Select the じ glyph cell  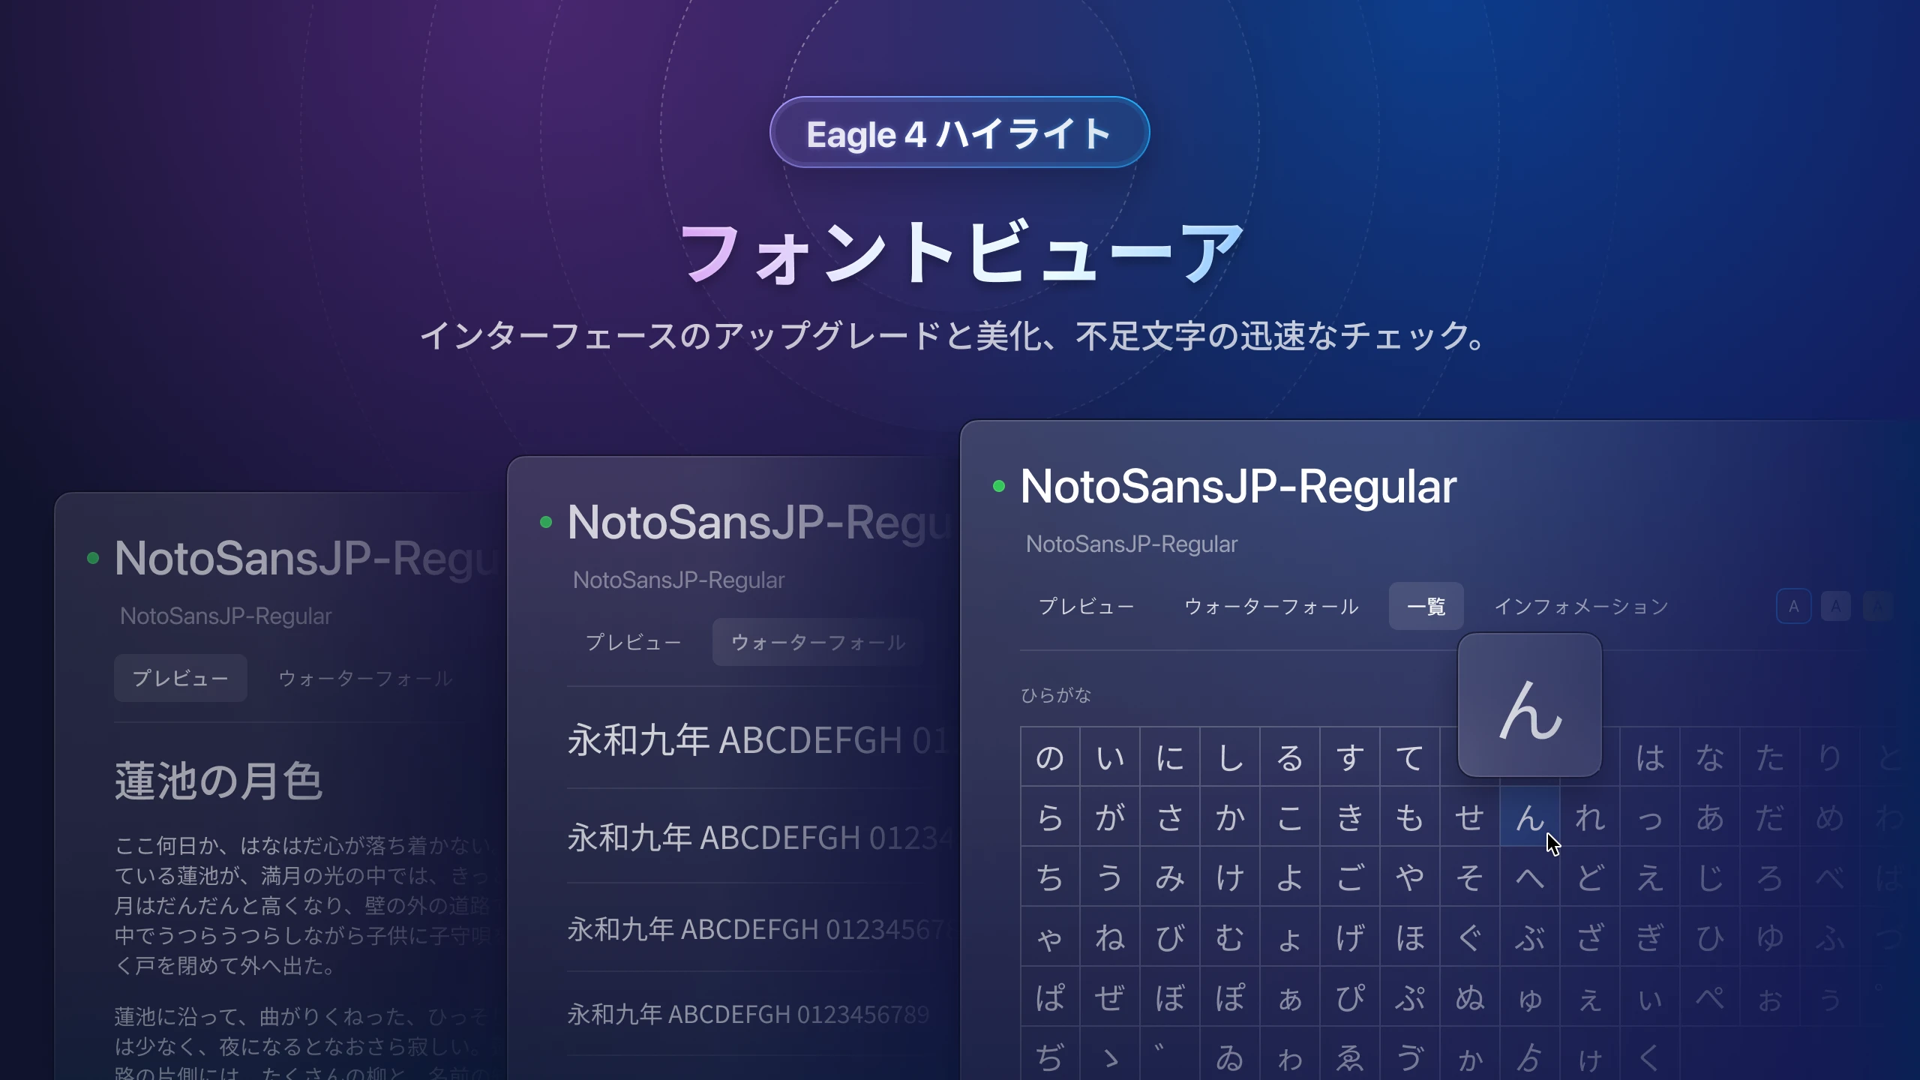pyautogui.click(x=1710, y=877)
